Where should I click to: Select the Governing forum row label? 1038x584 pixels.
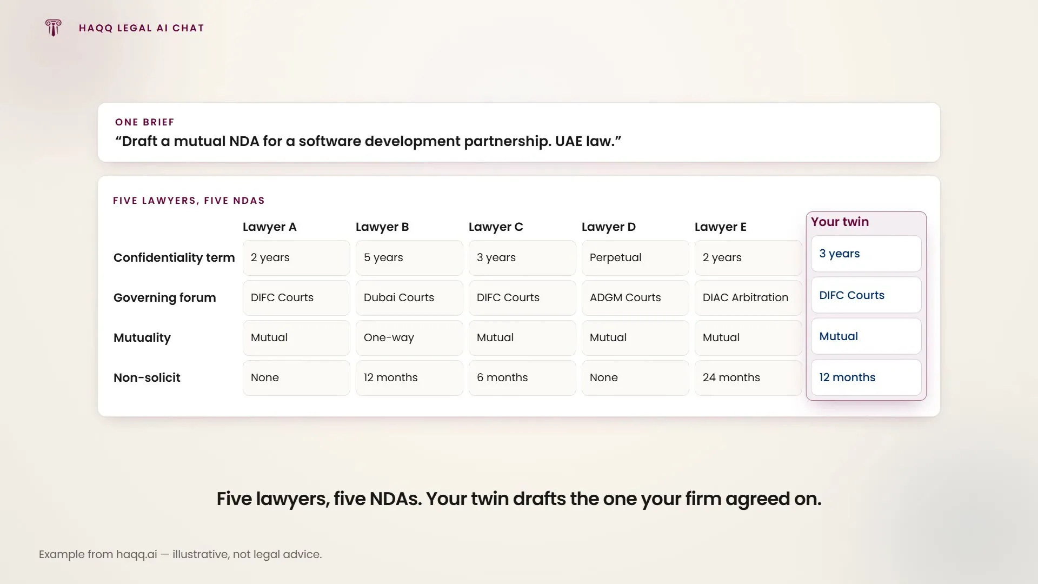[164, 298]
